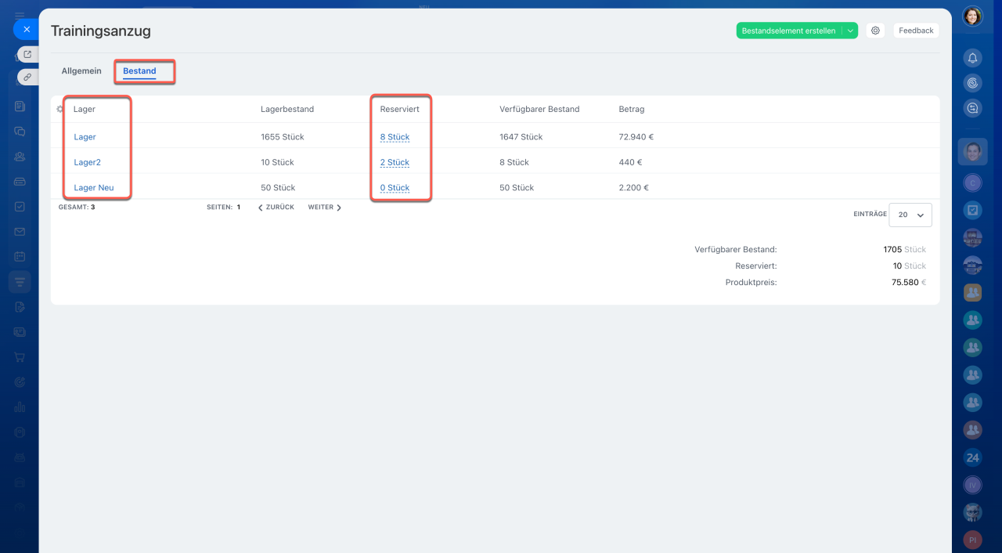Expand the arrow beside Bestandselement erstellen

850,31
